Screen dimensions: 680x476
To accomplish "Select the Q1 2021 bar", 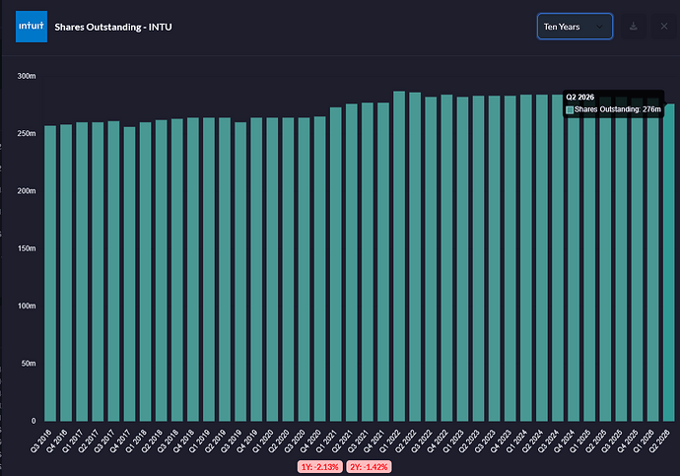I will pyautogui.click(x=336, y=264).
